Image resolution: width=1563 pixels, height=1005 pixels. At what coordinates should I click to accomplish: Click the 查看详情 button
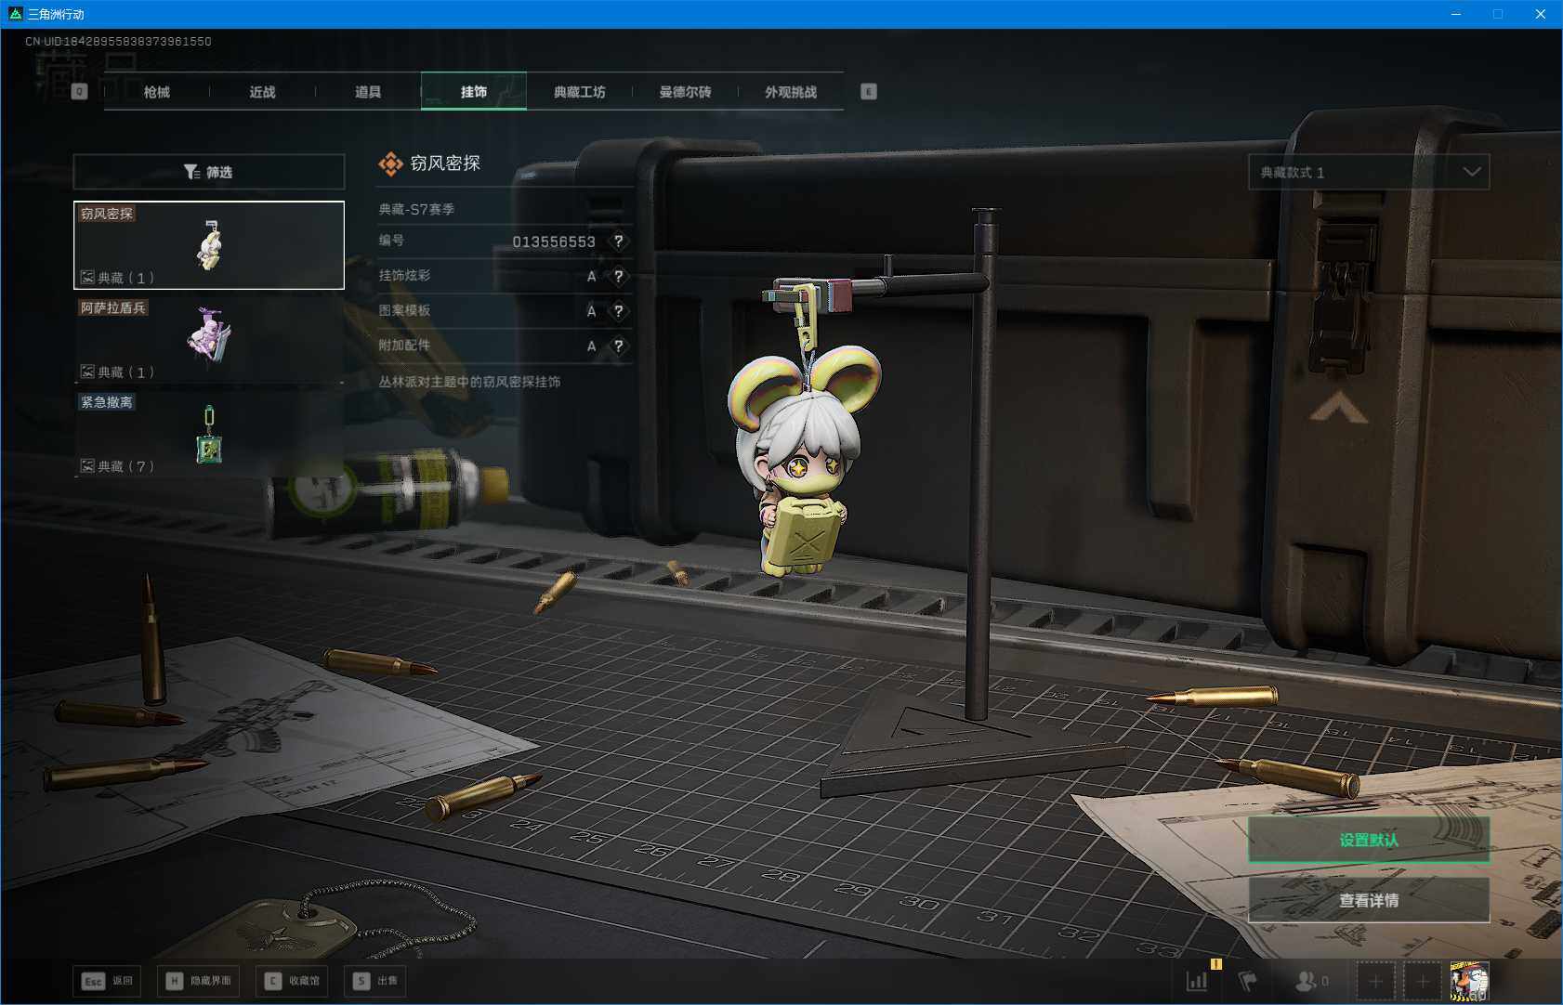[x=1369, y=900]
